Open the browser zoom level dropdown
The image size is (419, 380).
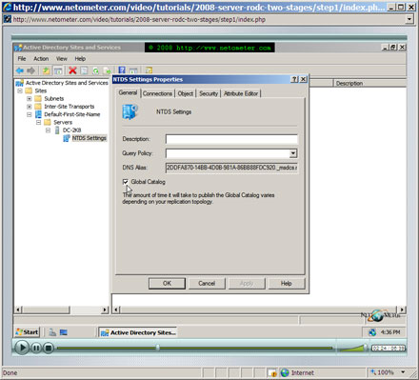[403, 372]
